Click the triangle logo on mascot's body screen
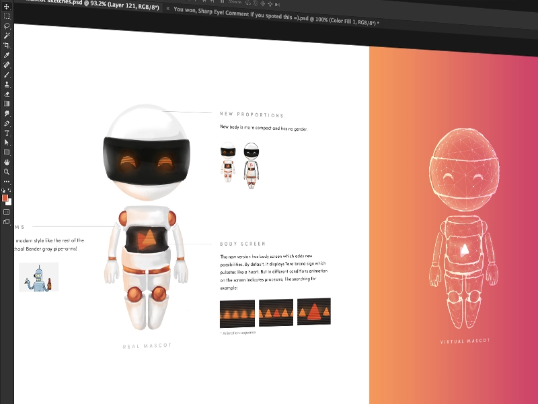 (147, 239)
